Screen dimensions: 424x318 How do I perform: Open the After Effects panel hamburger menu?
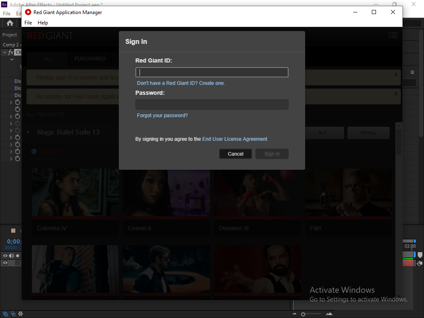coord(412,72)
